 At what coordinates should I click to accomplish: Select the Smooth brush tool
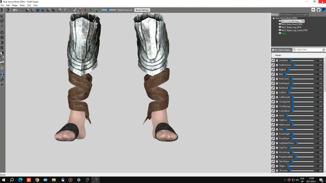[53, 10]
